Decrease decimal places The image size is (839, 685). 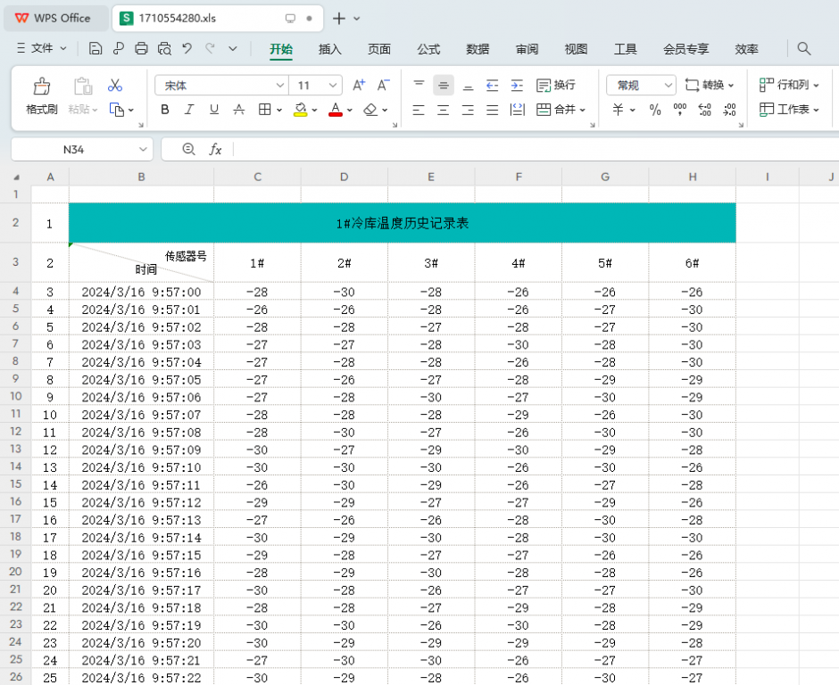pyautogui.click(x=729, y=110)
